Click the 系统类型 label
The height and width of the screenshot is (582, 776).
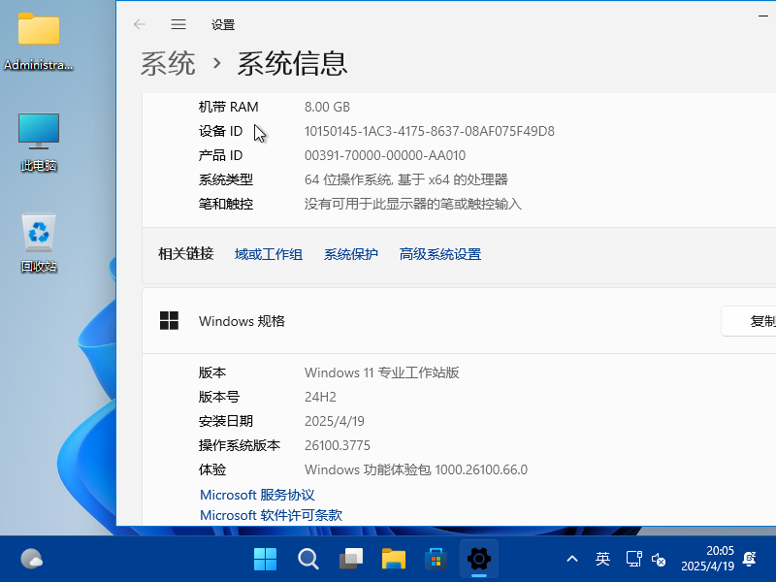pos(226,179)
